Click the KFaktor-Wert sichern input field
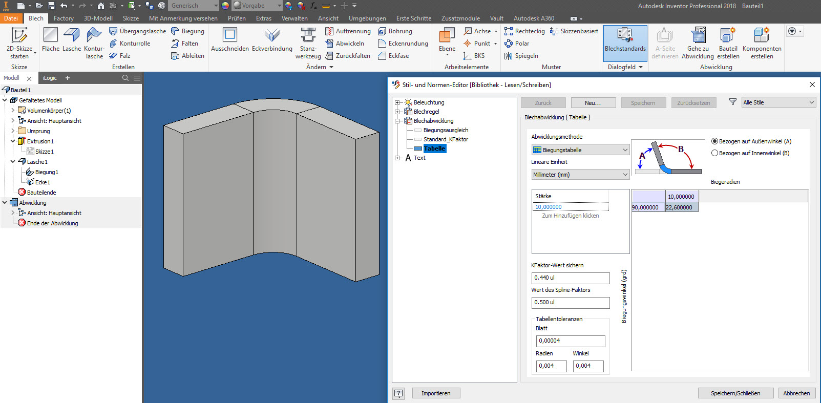 coord(570,278)
